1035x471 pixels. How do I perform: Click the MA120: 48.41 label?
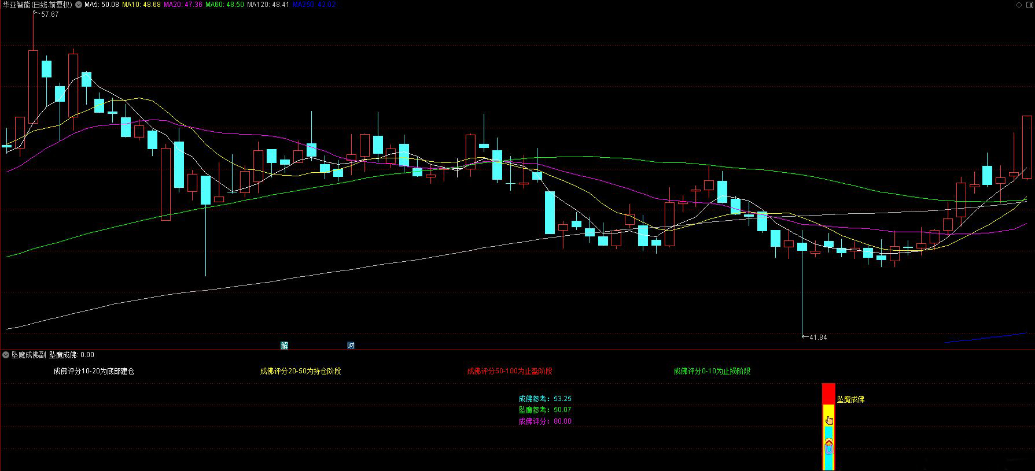268,5
